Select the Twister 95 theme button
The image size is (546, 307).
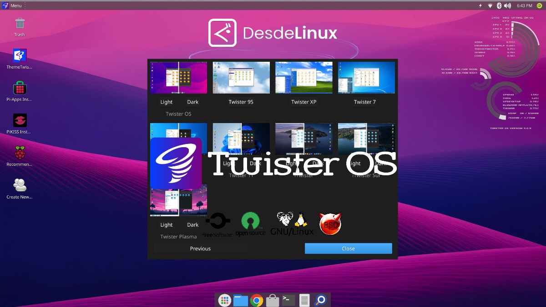[x=241, y=102]
